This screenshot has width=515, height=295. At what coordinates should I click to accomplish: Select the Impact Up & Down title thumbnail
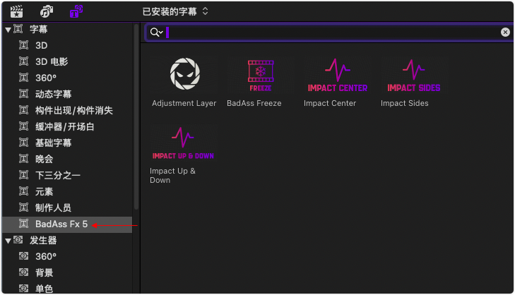(x=183, y=143)
